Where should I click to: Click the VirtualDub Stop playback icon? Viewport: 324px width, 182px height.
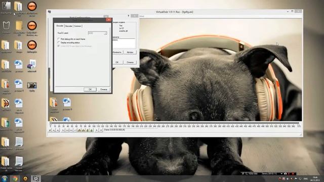click(x=50, y=130)
